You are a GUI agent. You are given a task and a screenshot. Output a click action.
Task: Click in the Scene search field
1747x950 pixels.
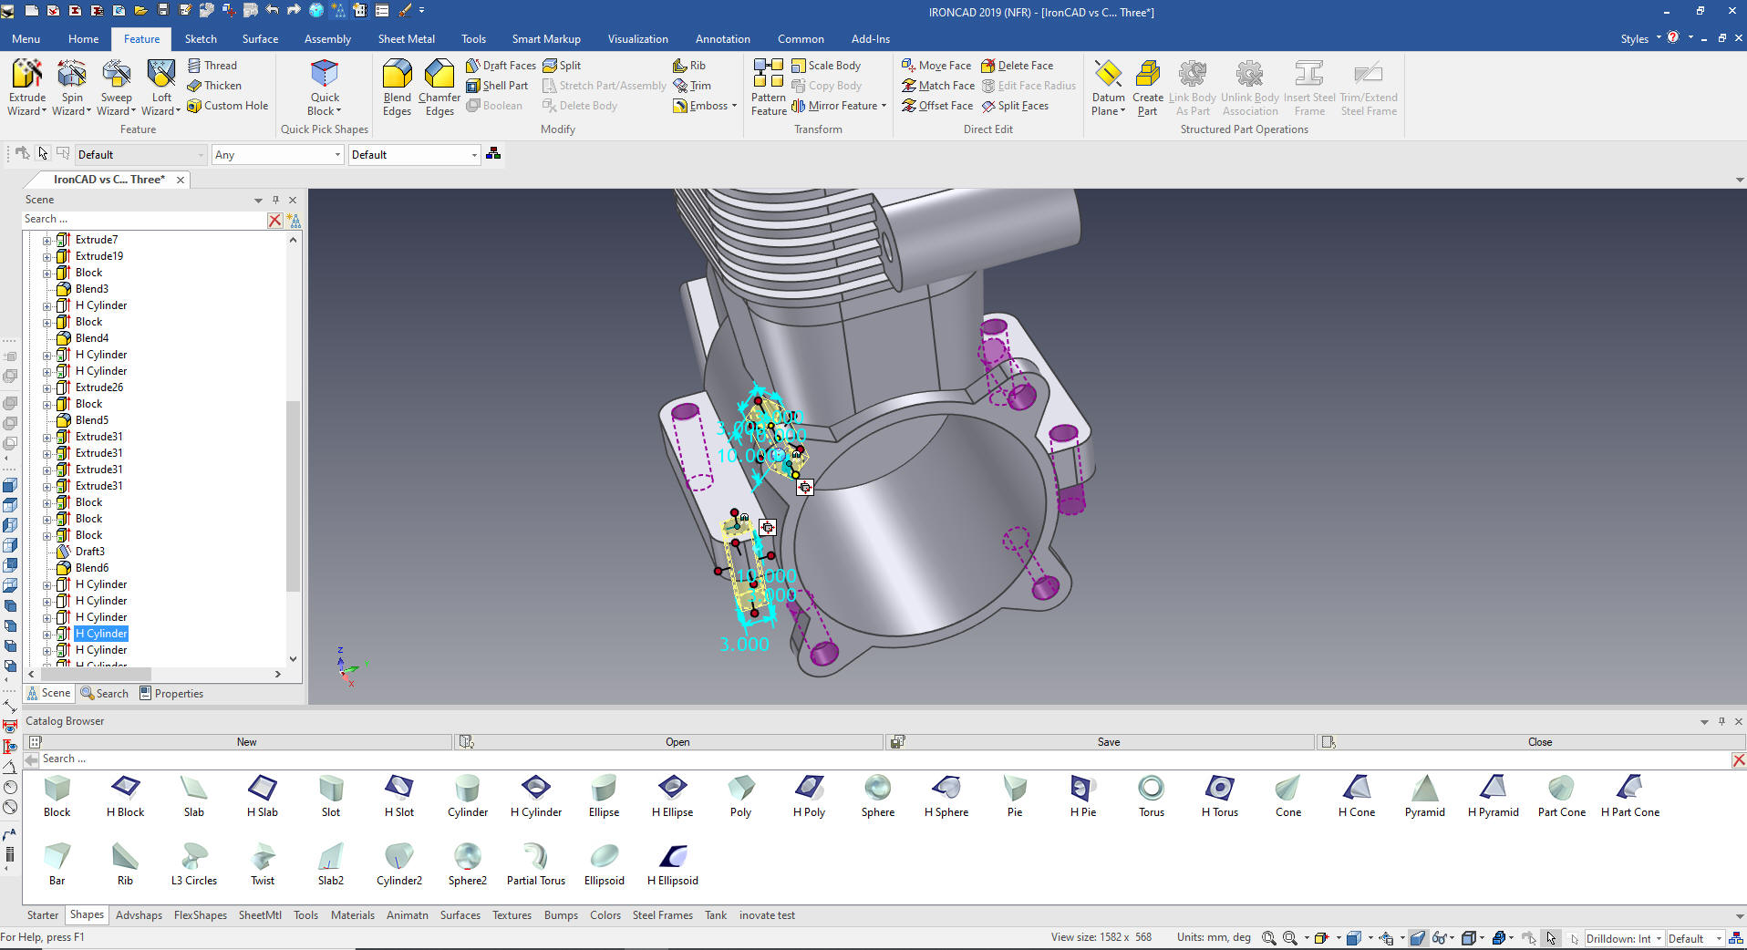tap(143, 220)
